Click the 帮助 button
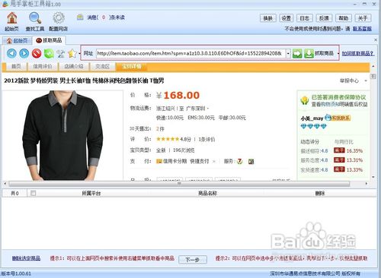 (344, 18)
